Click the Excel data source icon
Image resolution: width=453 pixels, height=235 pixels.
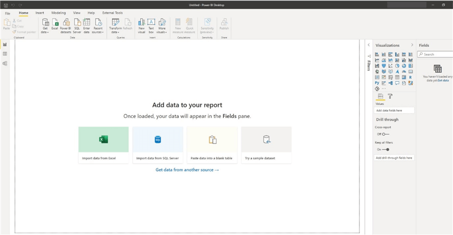click(55, 25)
